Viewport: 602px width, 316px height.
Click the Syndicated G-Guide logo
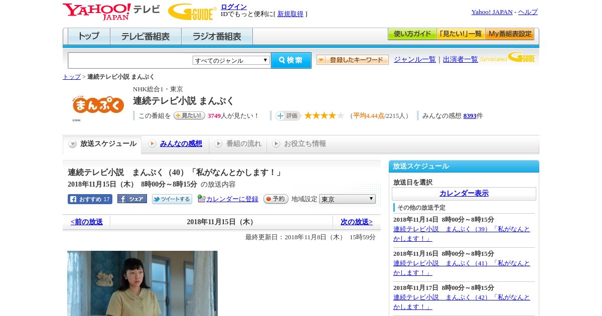point(508,58)
